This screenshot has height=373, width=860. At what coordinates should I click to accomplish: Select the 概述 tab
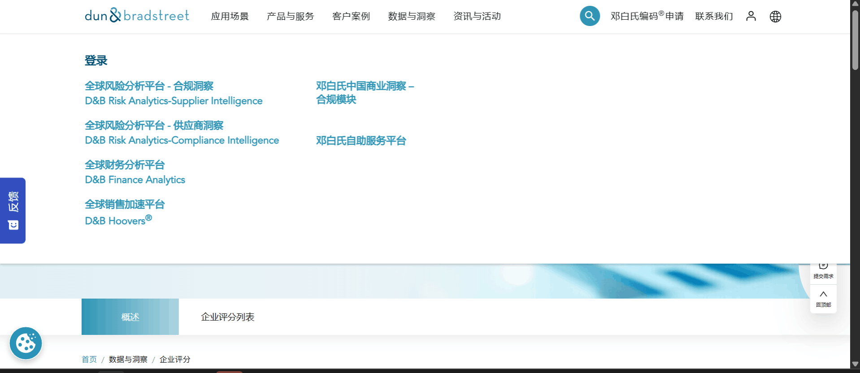[x=130, y=317]
